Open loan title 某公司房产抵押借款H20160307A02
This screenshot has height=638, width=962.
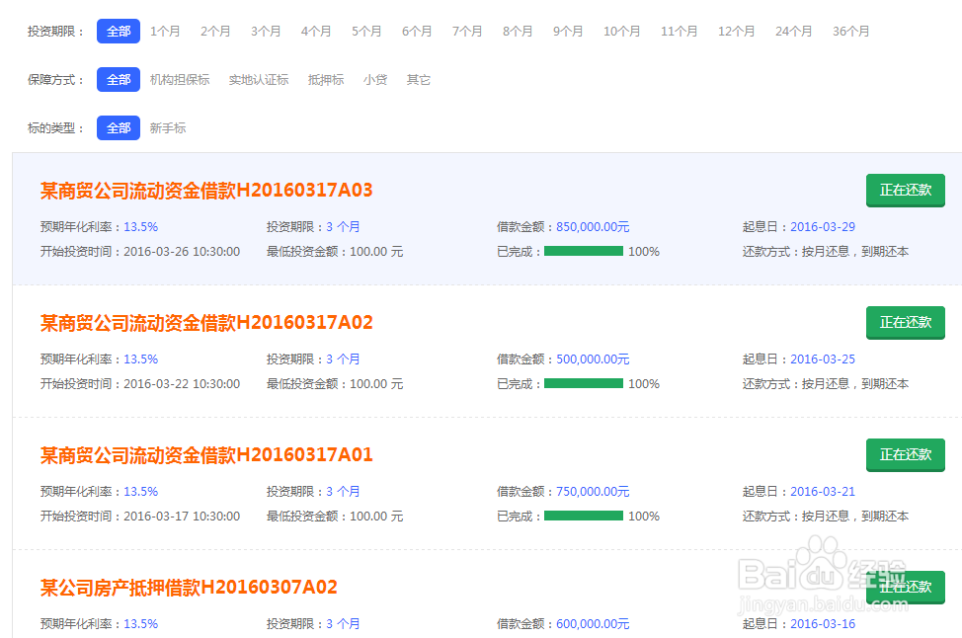(x=189, y=588)
